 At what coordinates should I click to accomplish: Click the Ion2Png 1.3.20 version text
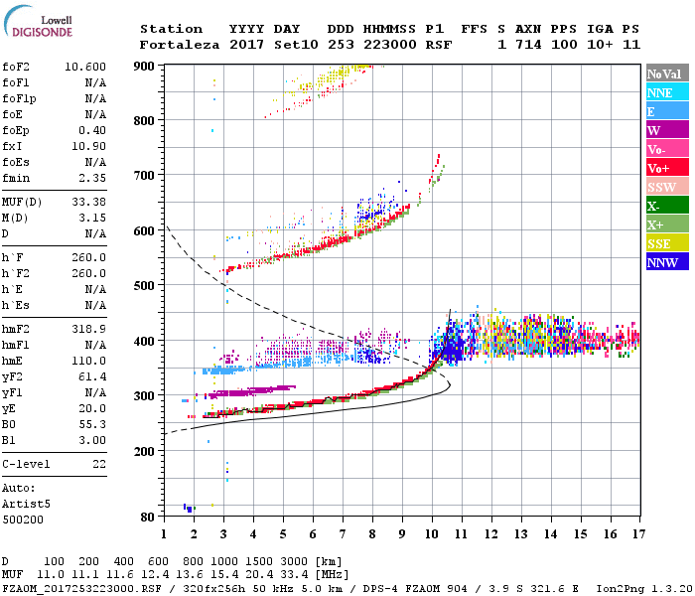coord(645,589)
